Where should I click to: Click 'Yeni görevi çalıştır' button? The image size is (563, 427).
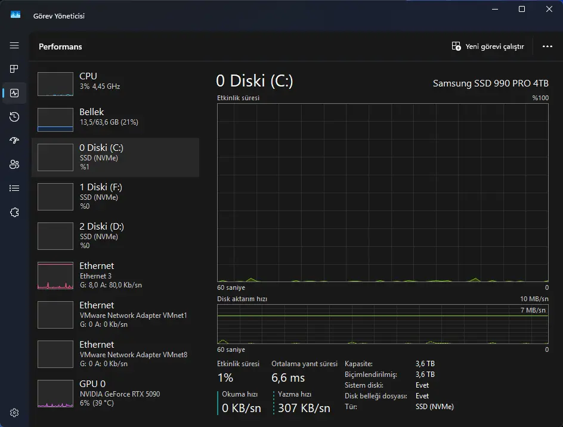[488, 47]
